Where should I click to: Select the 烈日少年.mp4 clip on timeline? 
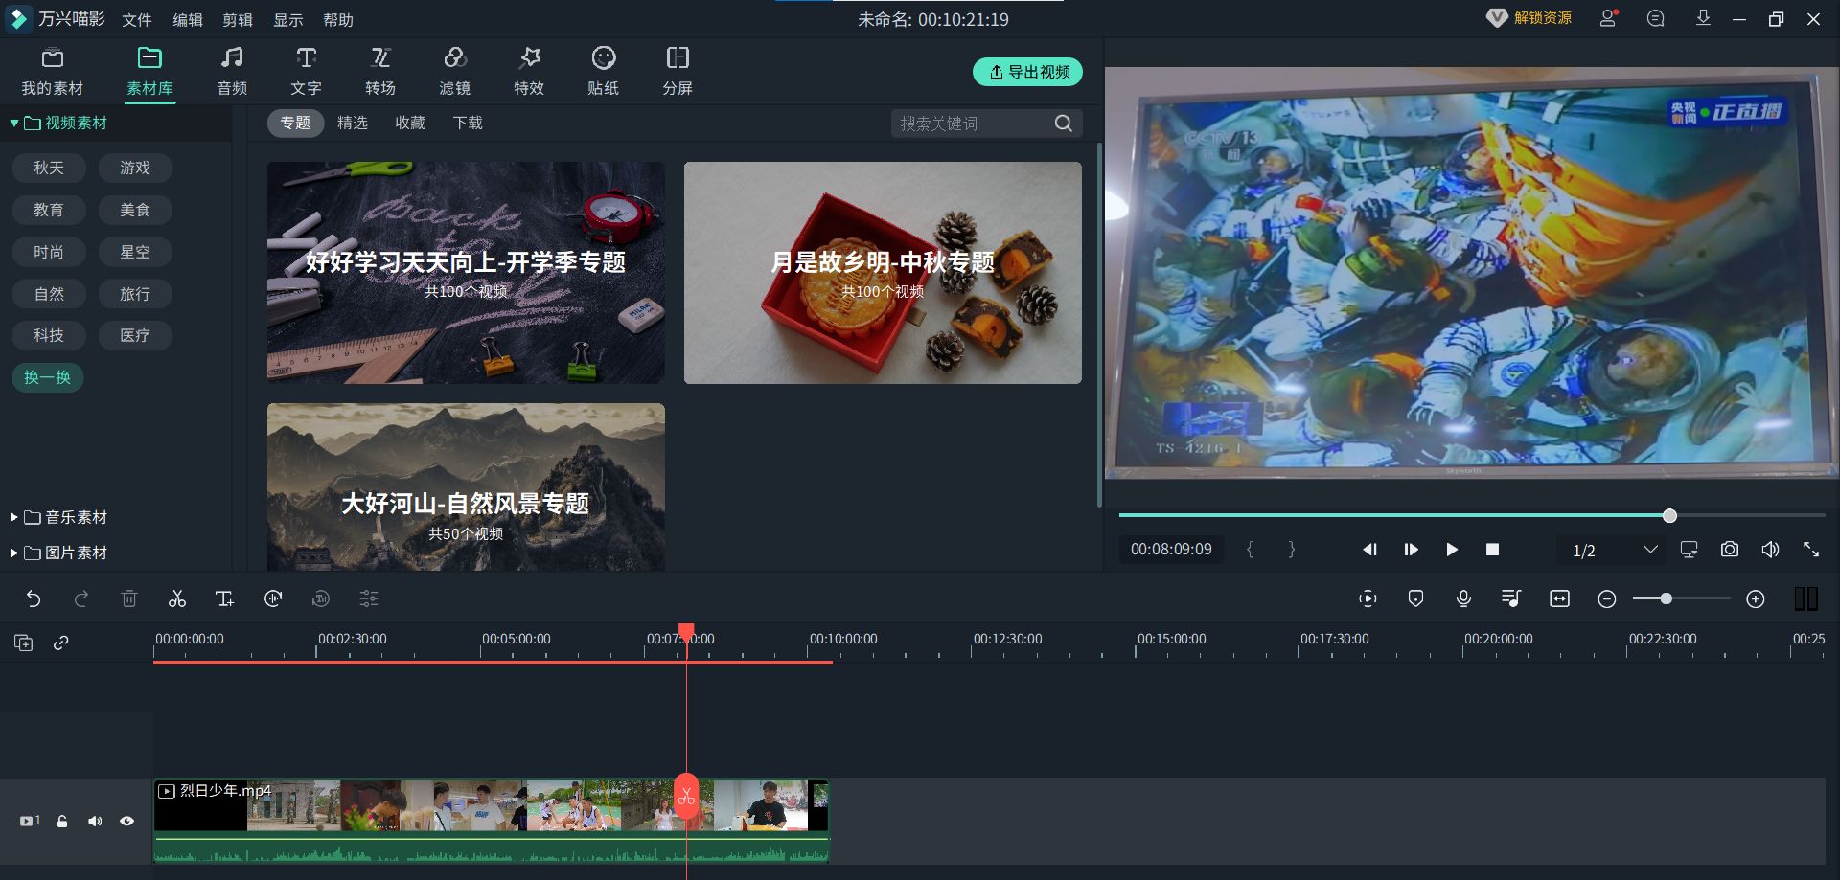click(491, 821)
